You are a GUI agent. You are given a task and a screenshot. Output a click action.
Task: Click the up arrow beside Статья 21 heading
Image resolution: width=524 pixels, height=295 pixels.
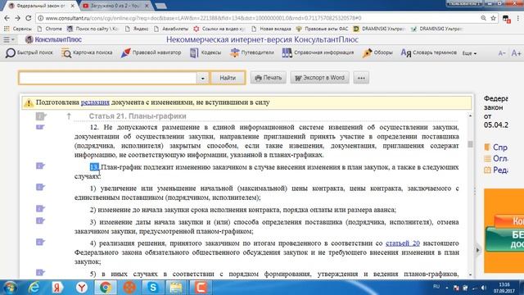[69, 116]
